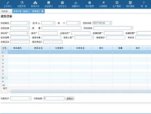Click the 仓库全名 column header
Viewport: 151px width, 114px height.
tap(81, 48)
